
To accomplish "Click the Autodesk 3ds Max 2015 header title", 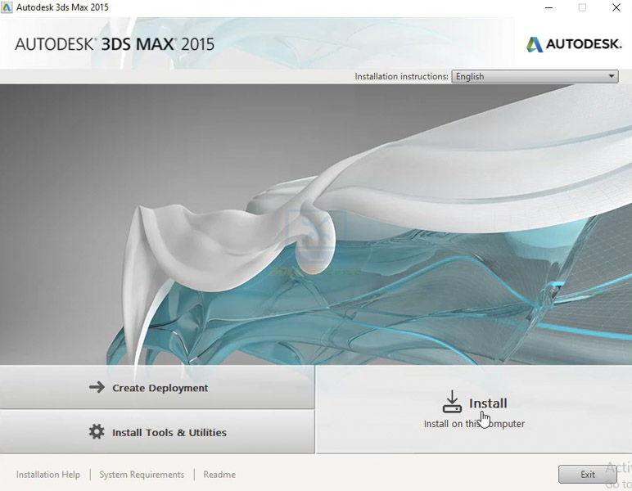I will 115,44.
